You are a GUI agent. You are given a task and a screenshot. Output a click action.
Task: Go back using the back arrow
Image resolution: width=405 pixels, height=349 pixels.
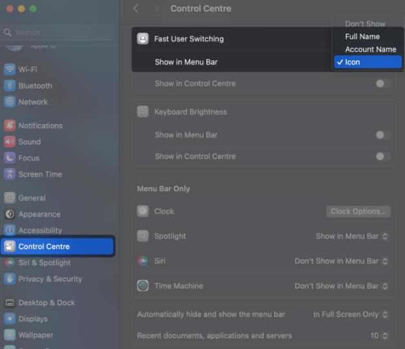pos(136,8)
